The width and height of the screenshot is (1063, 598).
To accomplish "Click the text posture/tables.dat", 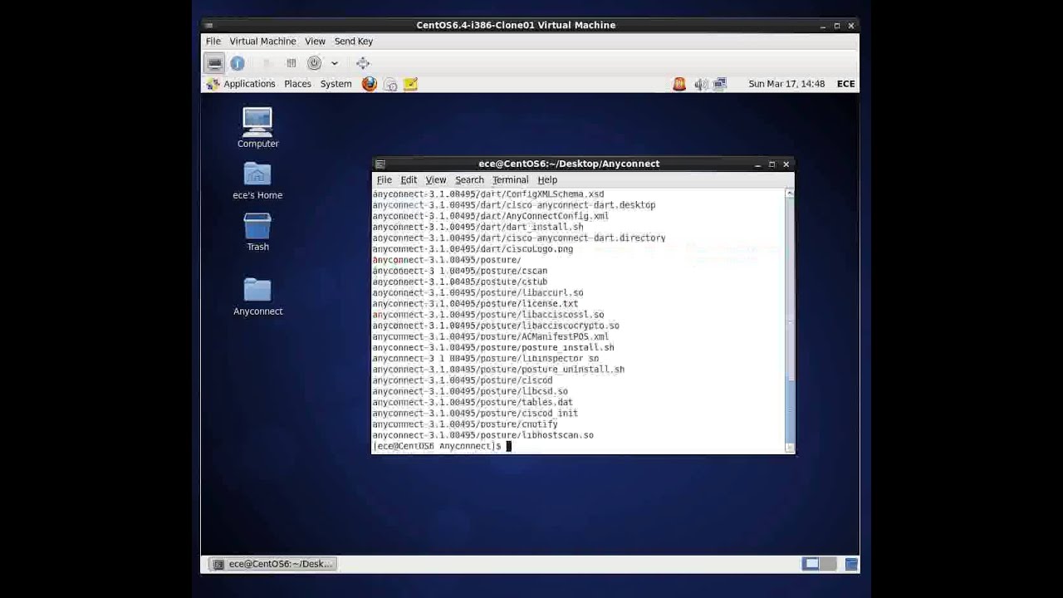I will coord(527,402).
